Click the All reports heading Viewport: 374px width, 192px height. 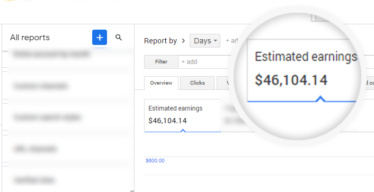30,38
